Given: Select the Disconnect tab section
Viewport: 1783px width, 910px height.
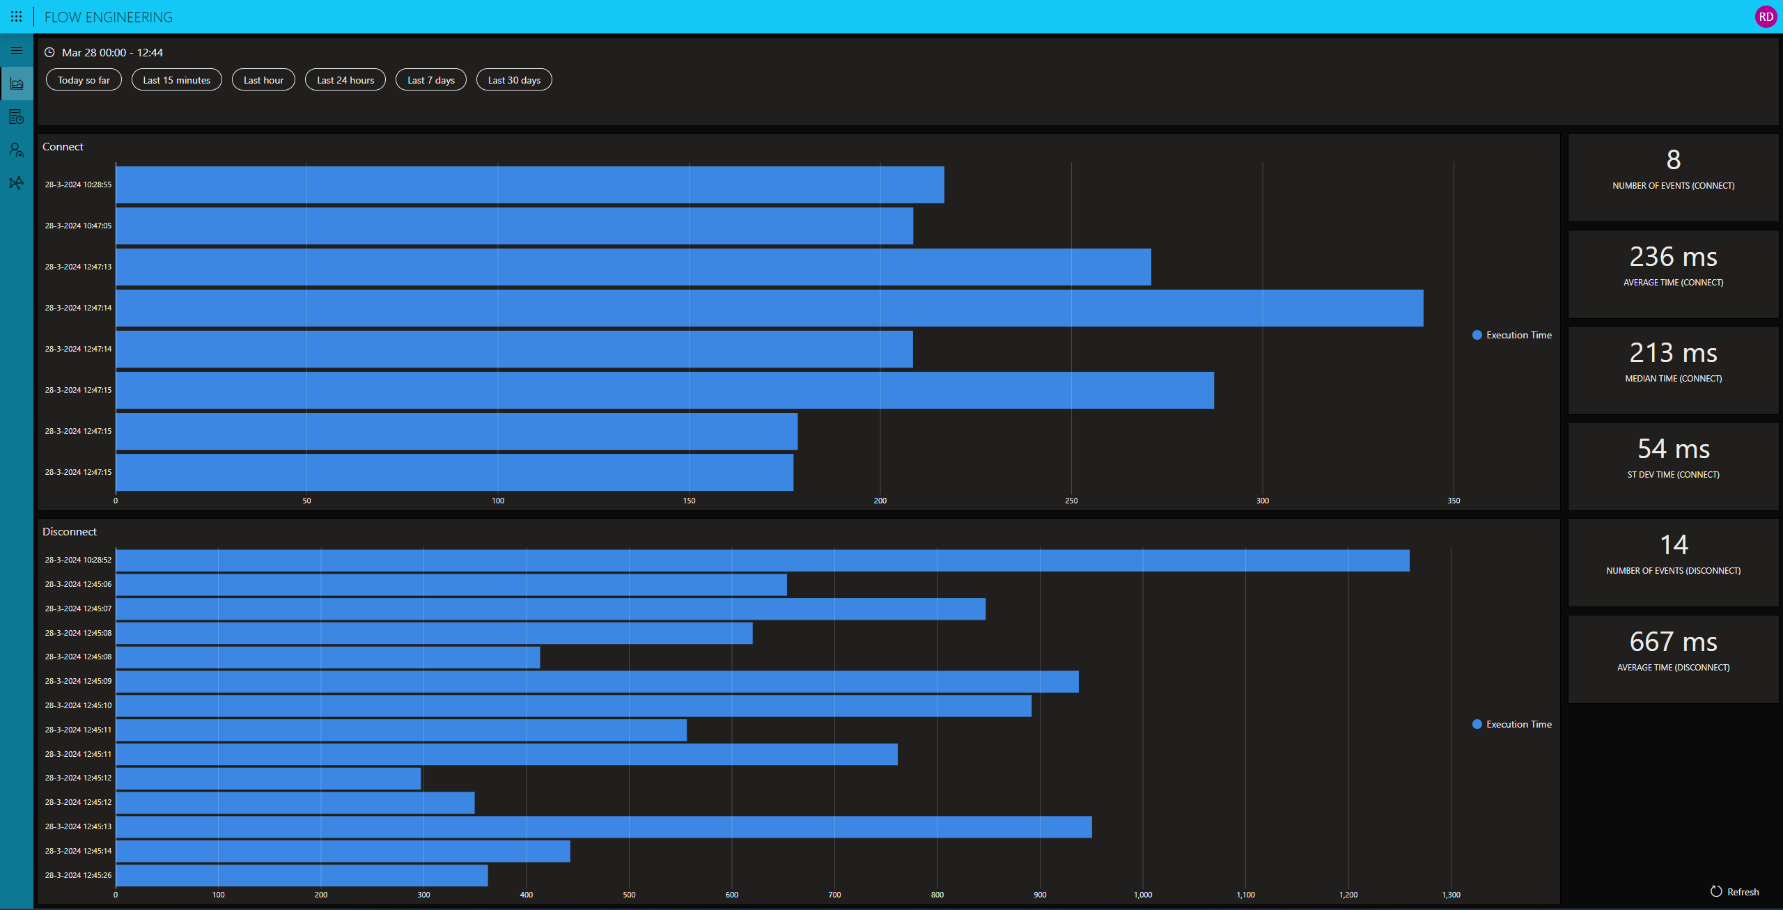Looking at the screenshot, I should [70, 531].
